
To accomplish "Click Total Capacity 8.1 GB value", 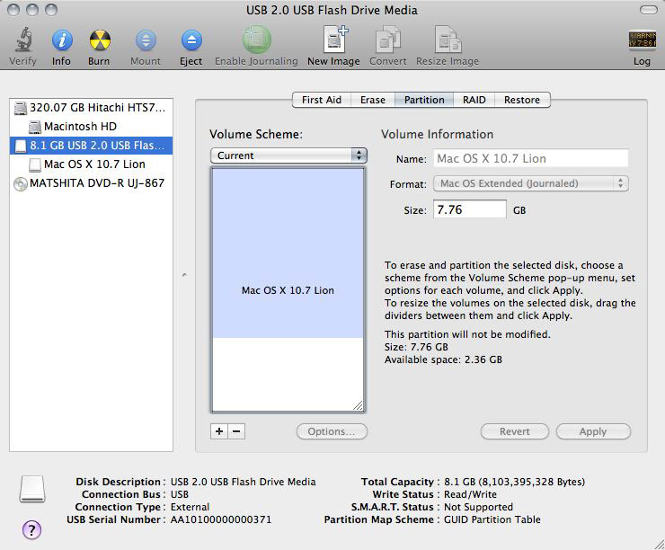I will 514,483.
